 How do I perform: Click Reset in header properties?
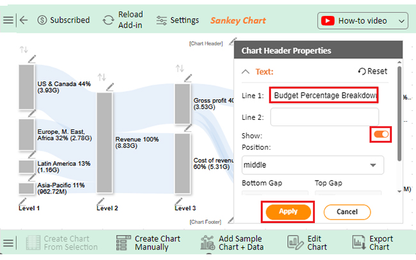pyautogui.click(x=372, y=72)
